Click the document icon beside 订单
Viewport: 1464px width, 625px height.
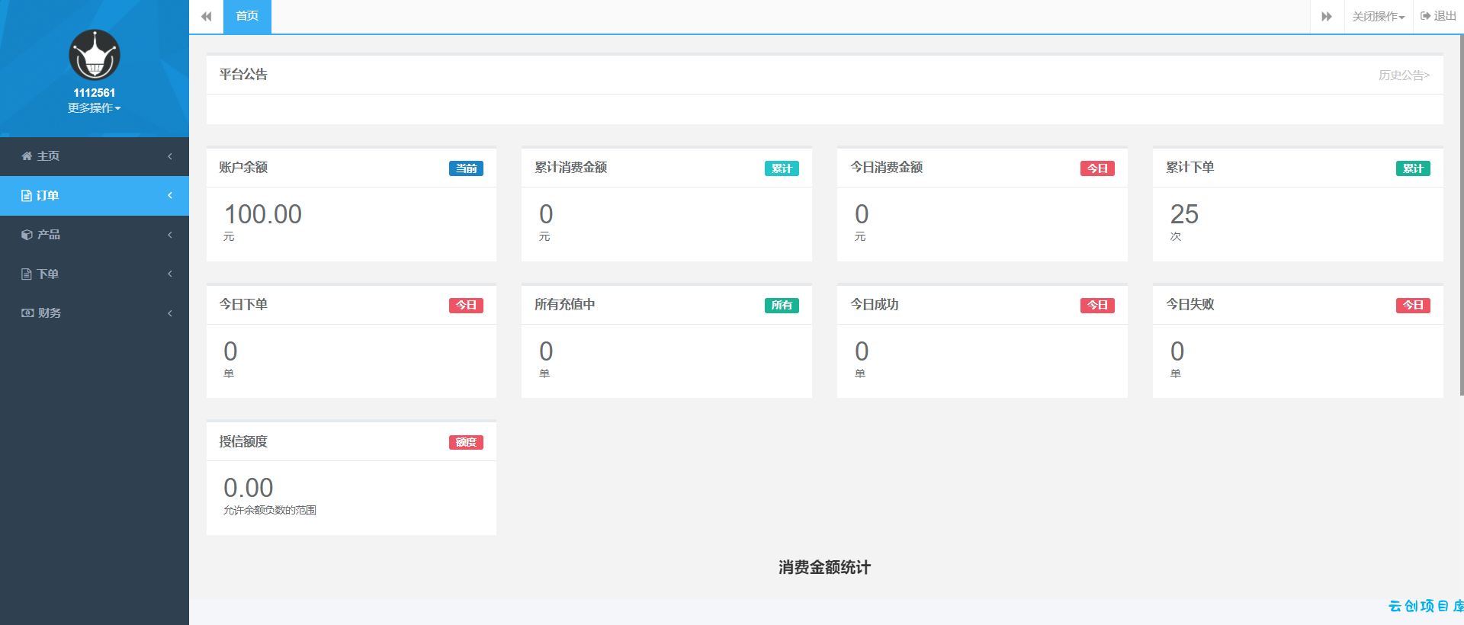pyautogui.click(x=26, y=196)
